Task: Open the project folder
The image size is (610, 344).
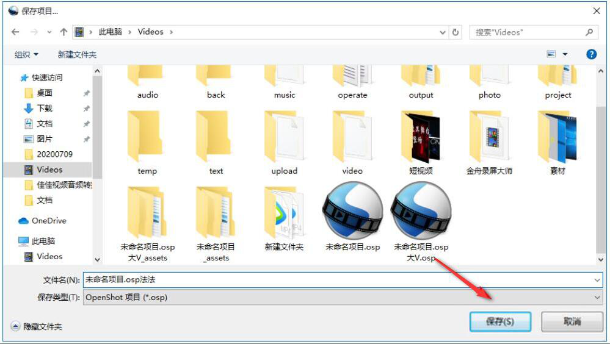Action: [x=558, y=82]
